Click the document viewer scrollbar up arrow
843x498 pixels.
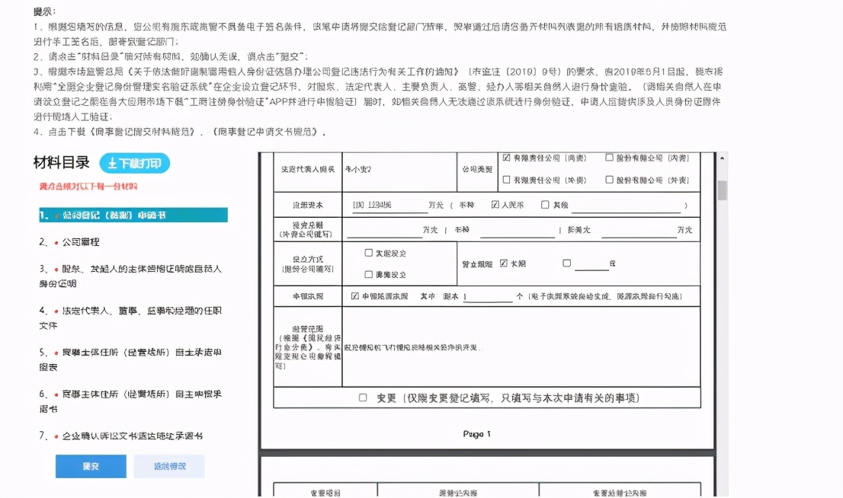(x=722, y=158)
